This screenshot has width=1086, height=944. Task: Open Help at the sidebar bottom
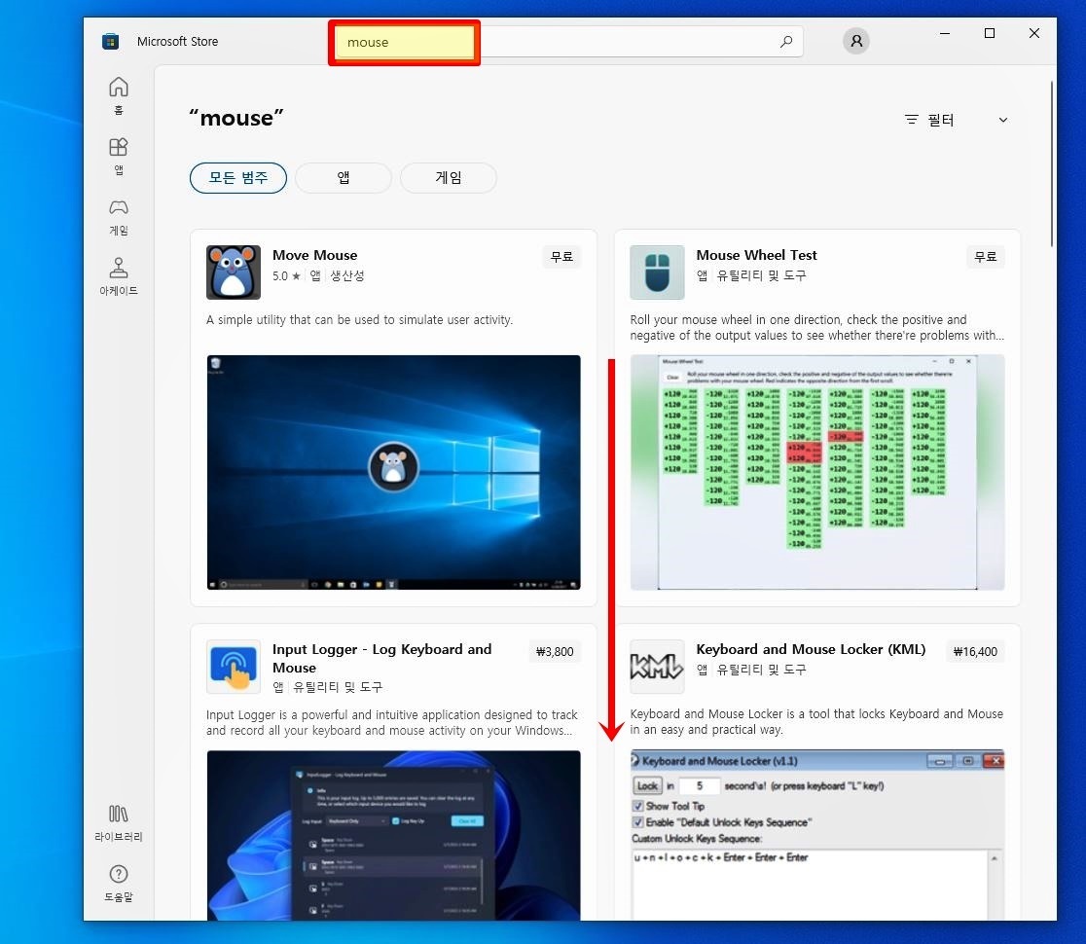(119, 883)
